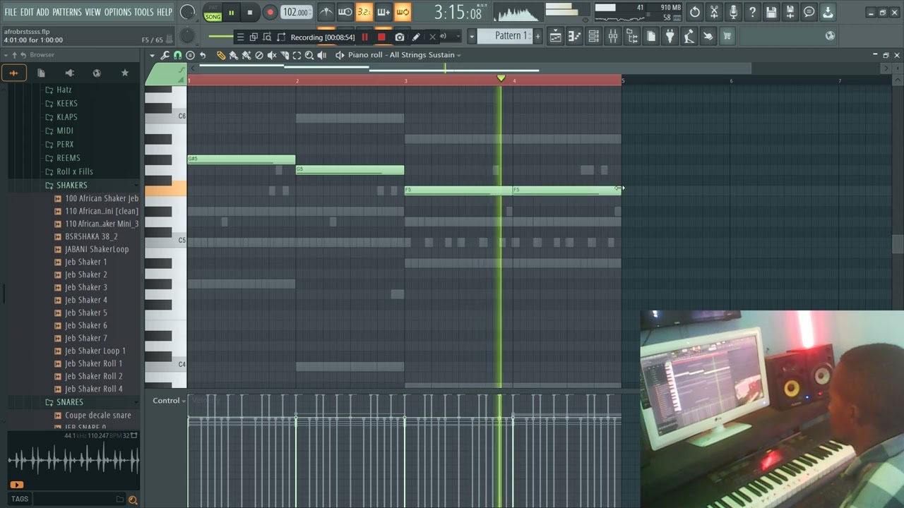Open the piano roll stamp chord tool
The image size is (904, 508).
click(190, 55)
